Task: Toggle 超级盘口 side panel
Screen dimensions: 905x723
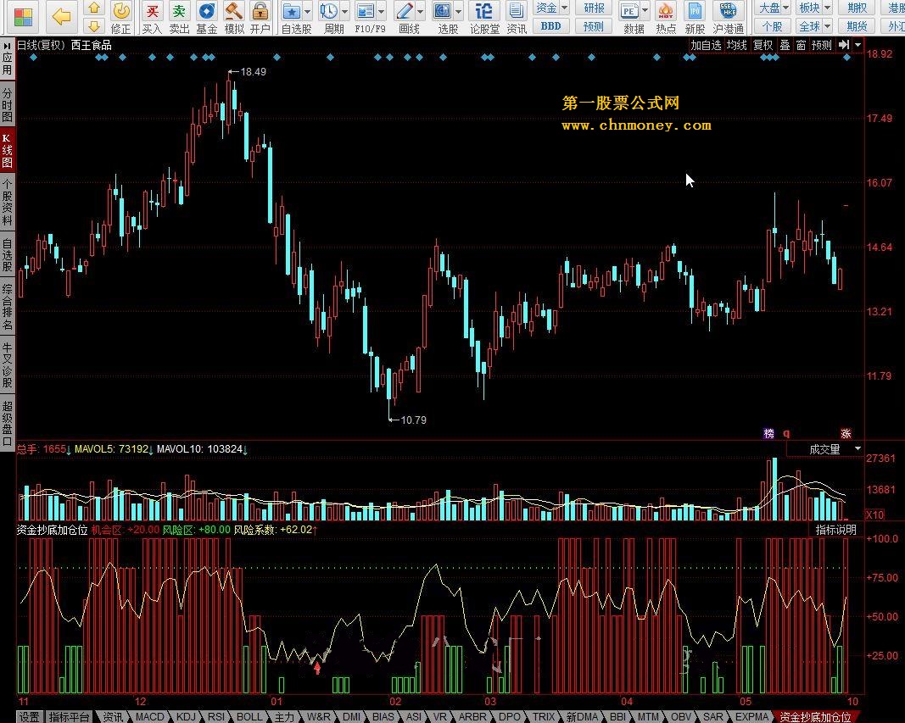Action: coord(7,425)
